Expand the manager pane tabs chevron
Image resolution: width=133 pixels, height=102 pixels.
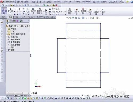(28, 21)
